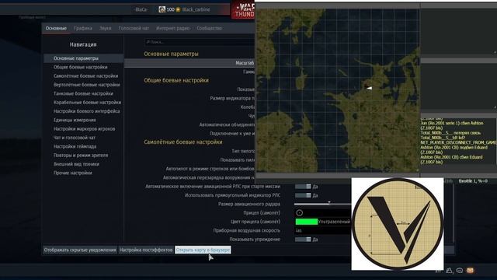Viewport: 497px width, 280px height.
Task: Click the Ультразеленый color label
Action: 334,222
